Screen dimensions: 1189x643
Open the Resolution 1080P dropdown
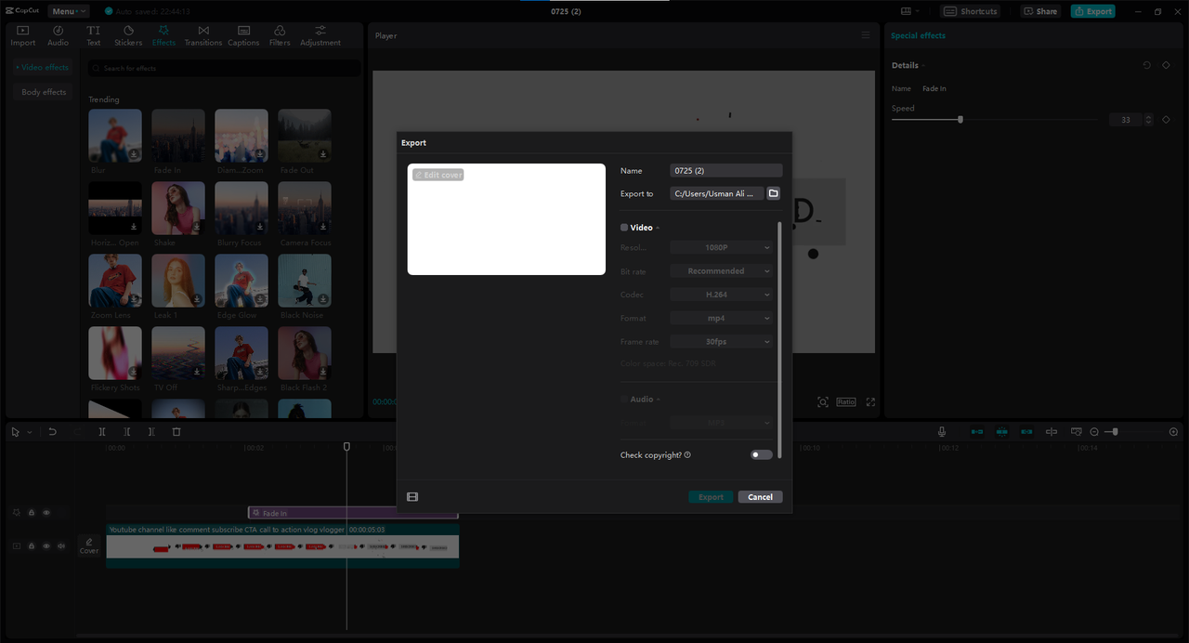click(721, 248)
